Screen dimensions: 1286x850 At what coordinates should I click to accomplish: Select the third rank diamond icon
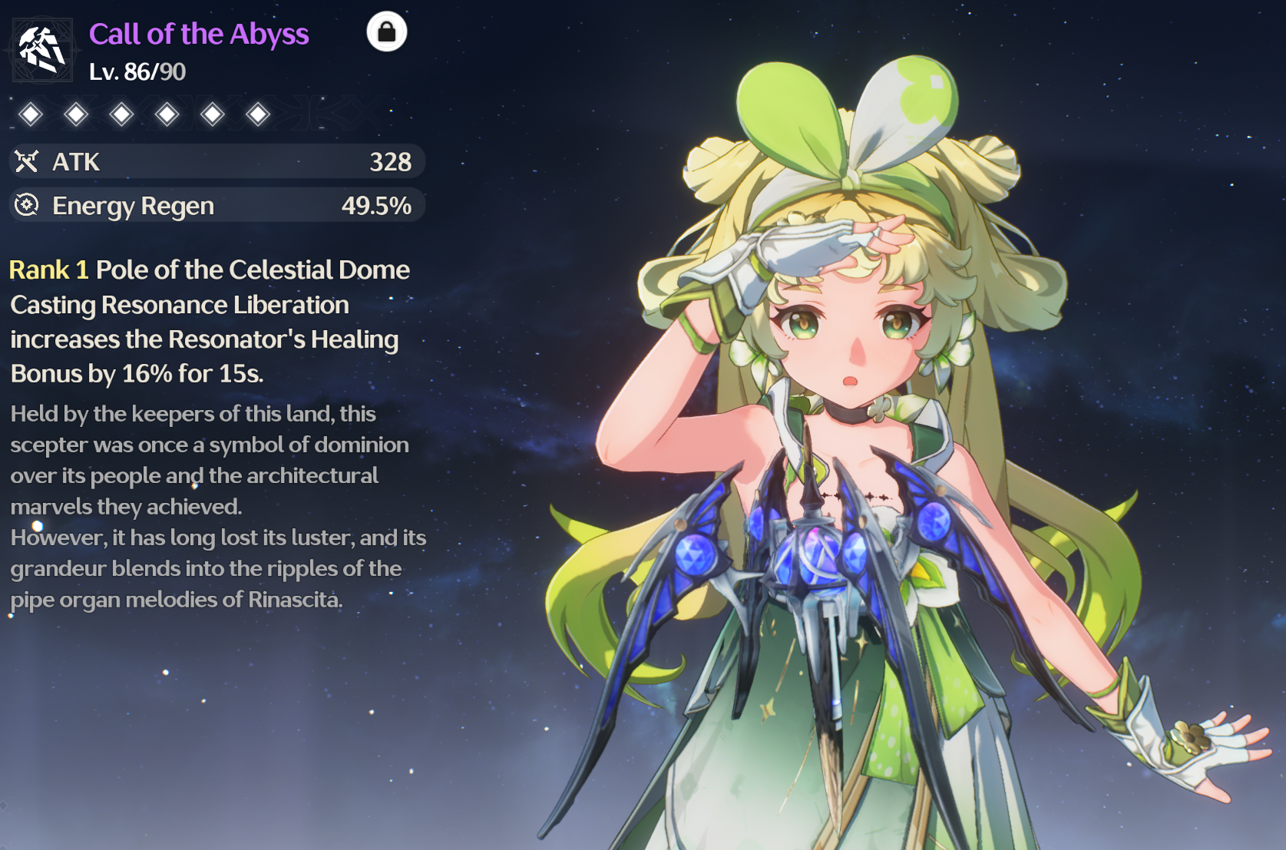tap(121, 114)
